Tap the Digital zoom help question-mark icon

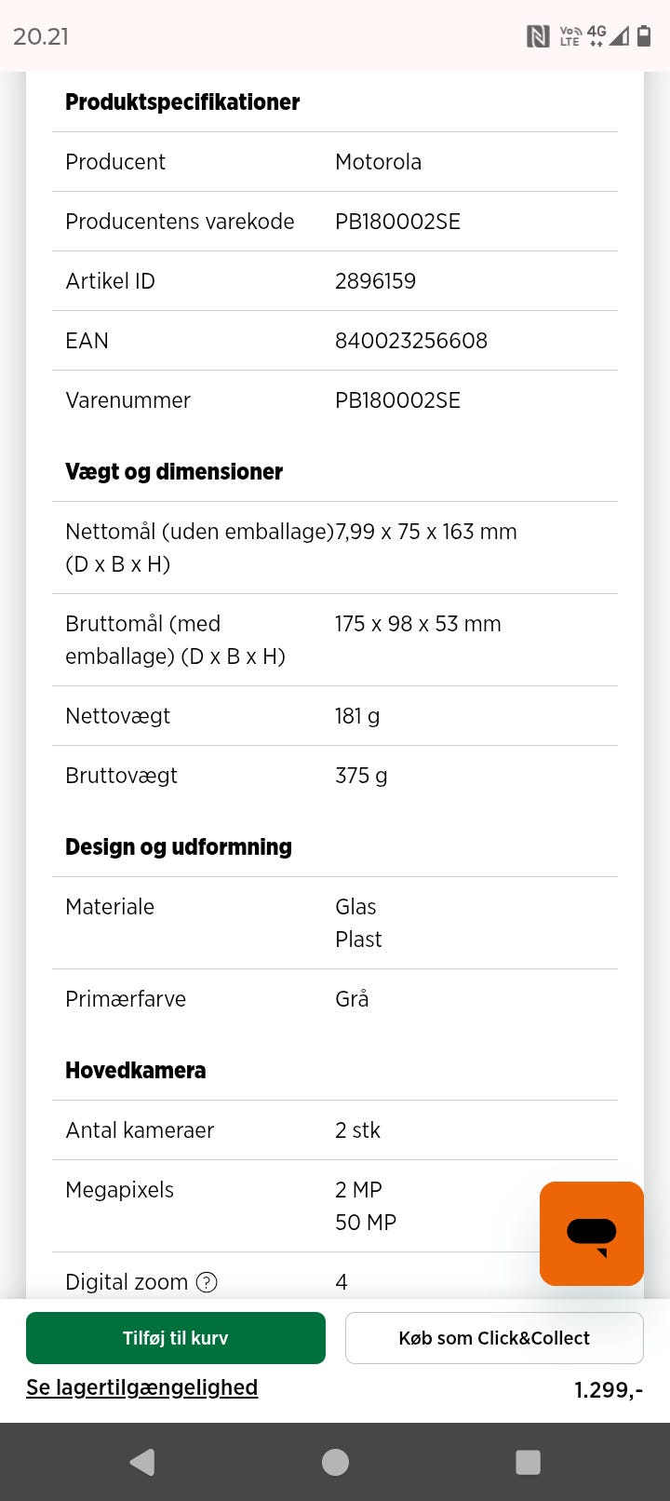[207, 1282]
